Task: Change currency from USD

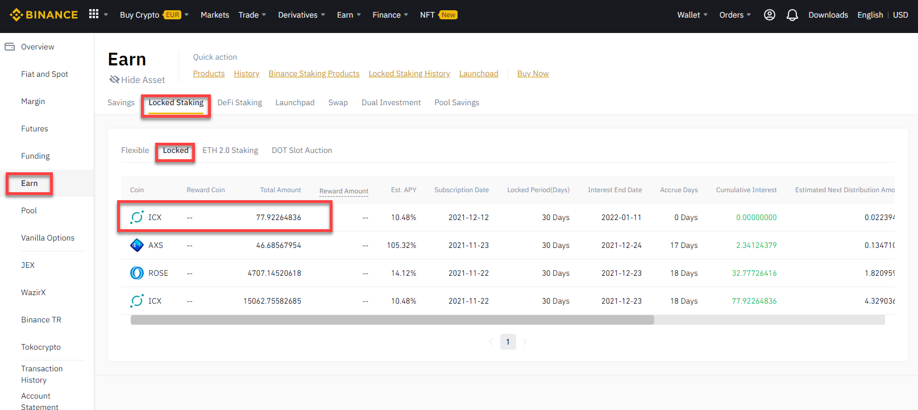Action: 900,15
